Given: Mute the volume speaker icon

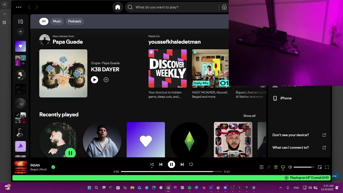Looking at the screenshot, I should coord(290,167).
